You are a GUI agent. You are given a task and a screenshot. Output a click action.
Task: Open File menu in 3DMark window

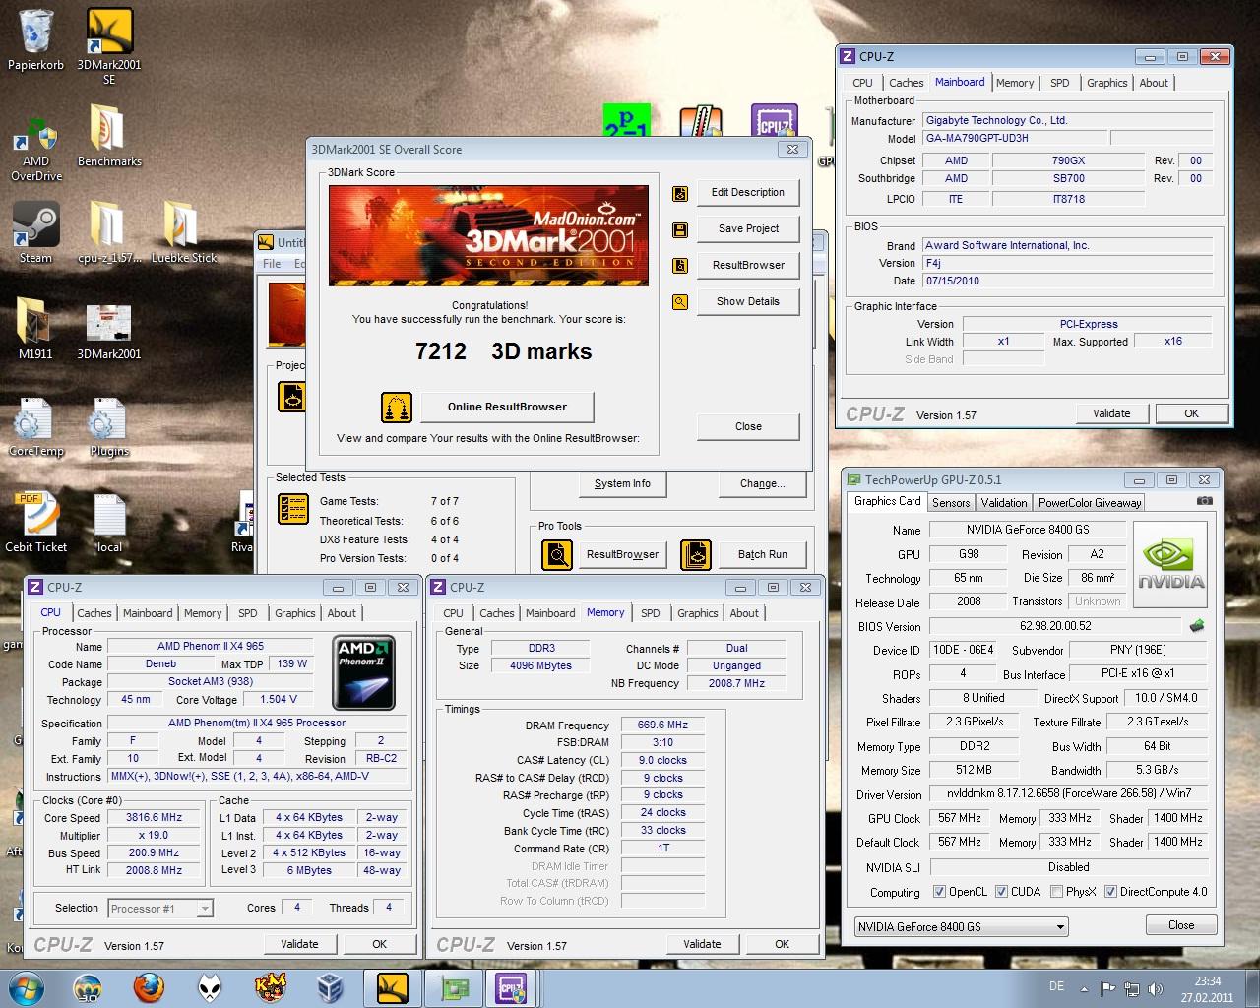coord(272,264)
